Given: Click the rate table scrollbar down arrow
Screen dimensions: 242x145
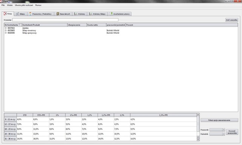Looking at the screenshot, I should click(198, 139).
